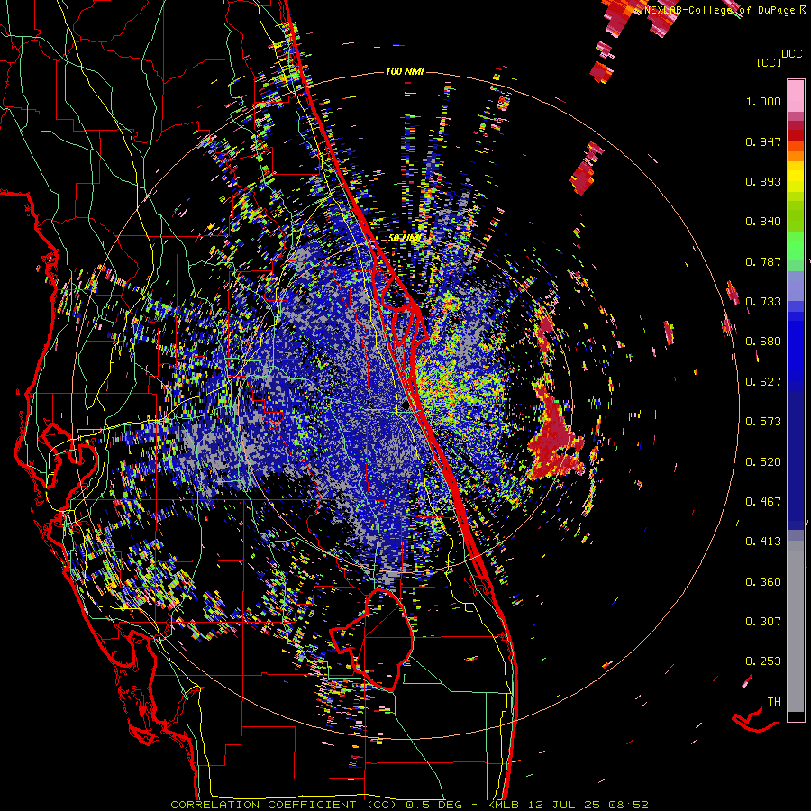The height and width of the screenshot is (811, 811).
Task: Click the 0.787 scale value
Action: tap(763, 261)
